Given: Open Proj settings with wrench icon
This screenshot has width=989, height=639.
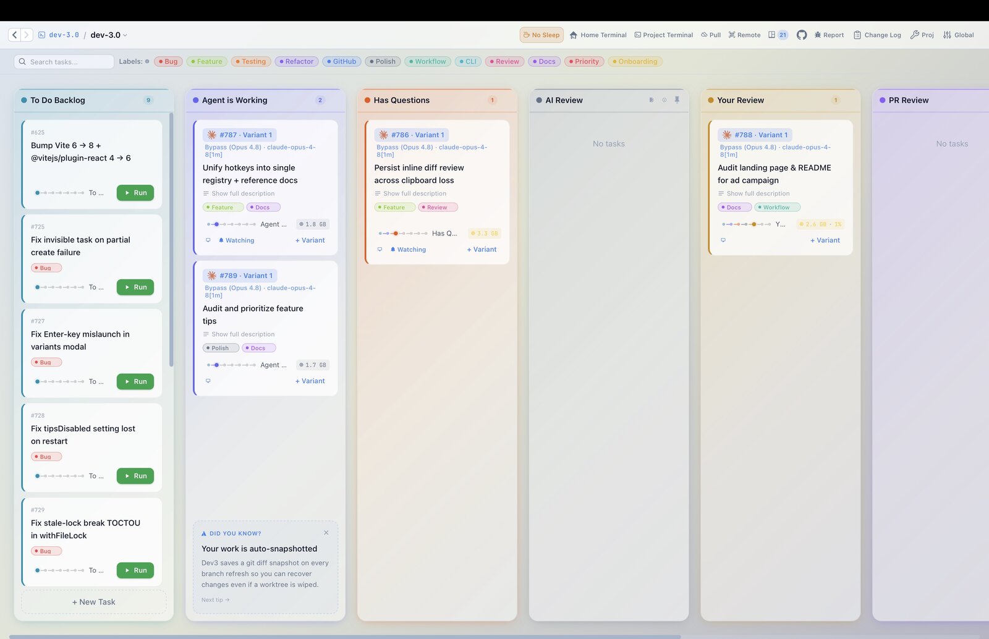Looking at the screenshot, I should pos(922,35).
